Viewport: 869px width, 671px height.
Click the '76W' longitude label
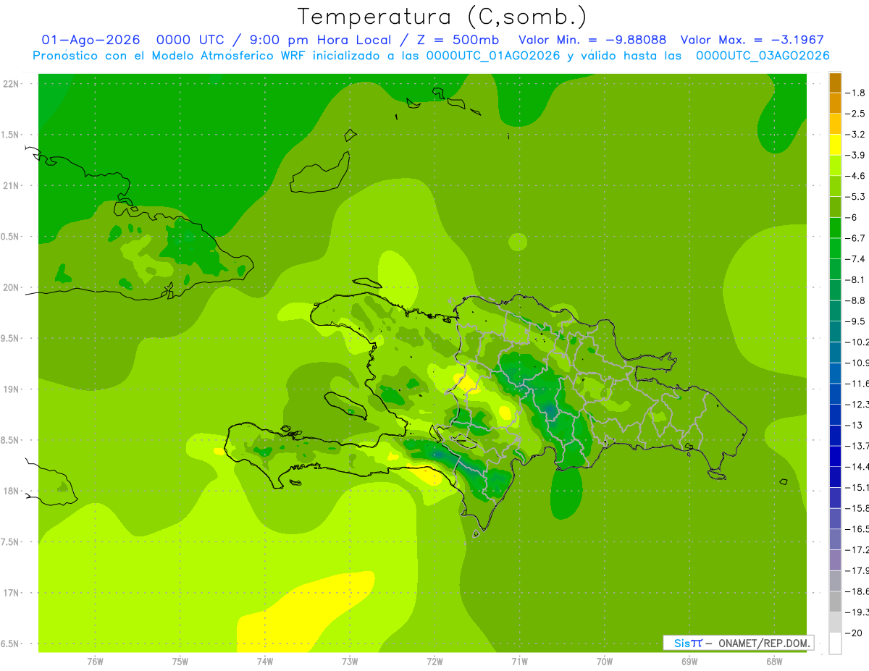tap(95, 662)
